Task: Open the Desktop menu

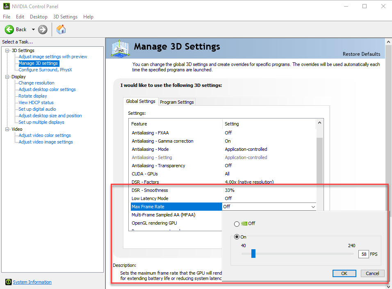Action: pos(39,17)
